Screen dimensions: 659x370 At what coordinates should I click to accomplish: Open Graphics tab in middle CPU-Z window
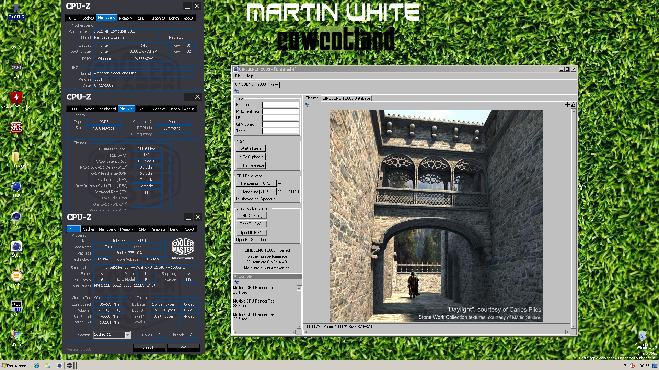pos(159,109)
